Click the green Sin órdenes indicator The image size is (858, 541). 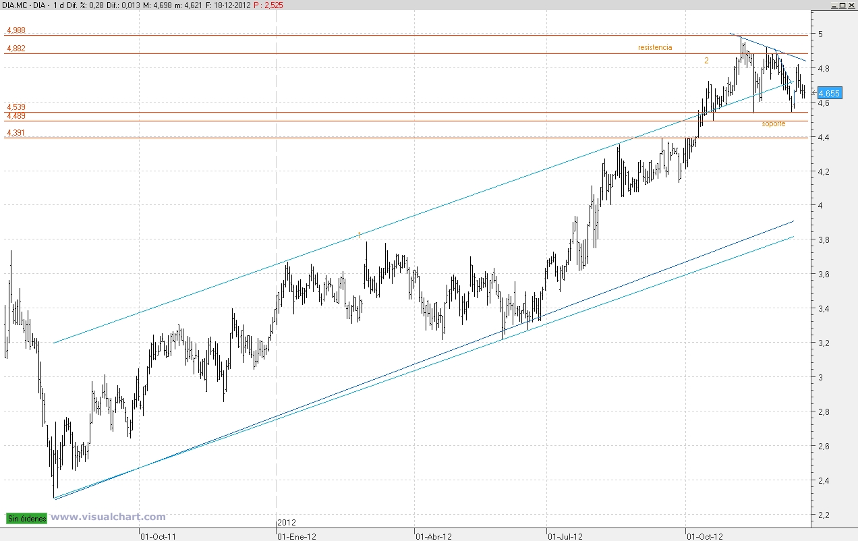tap(27, 518)
